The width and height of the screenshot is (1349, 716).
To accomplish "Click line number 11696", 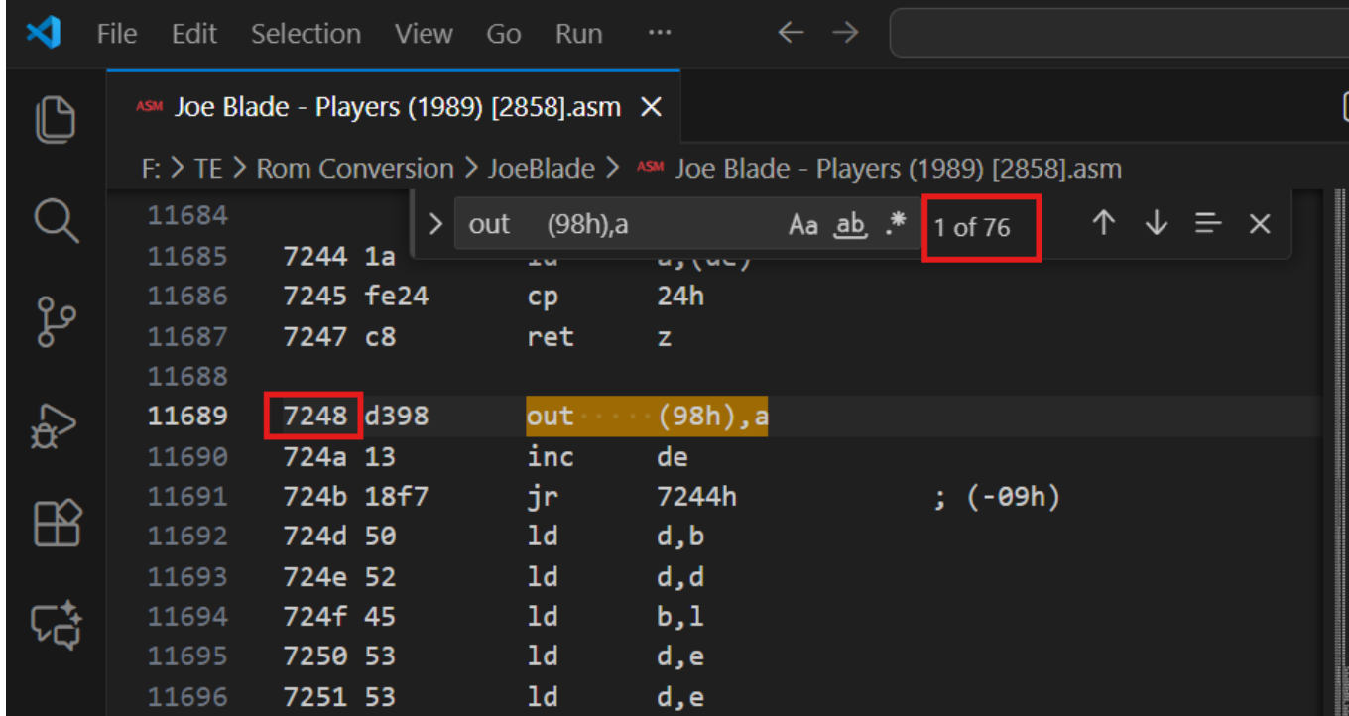I will [x=187, y=696].
